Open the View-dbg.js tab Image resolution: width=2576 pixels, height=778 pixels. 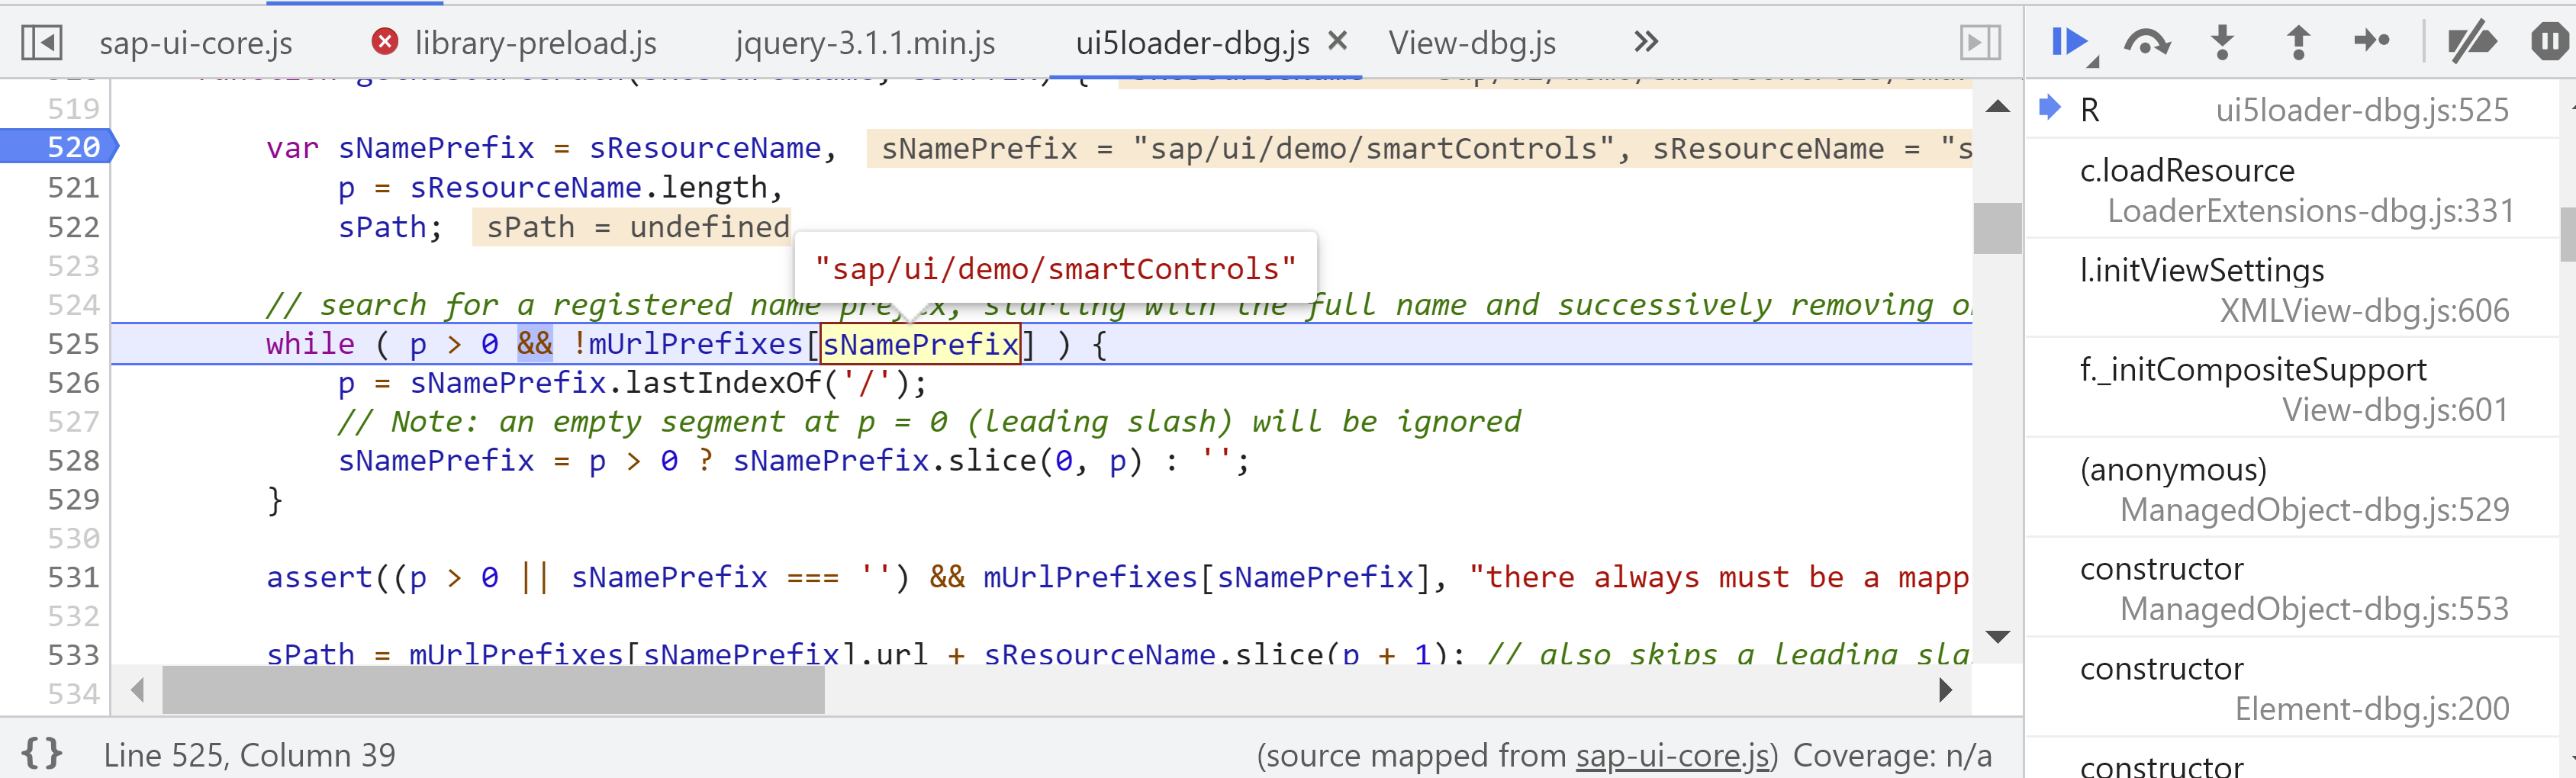[x=1472, y=43]
